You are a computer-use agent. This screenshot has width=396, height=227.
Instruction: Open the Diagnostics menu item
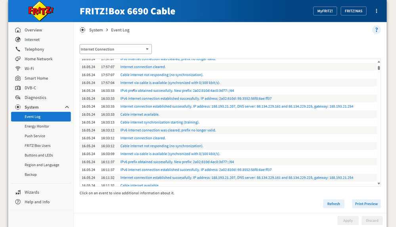pos(35,97)
